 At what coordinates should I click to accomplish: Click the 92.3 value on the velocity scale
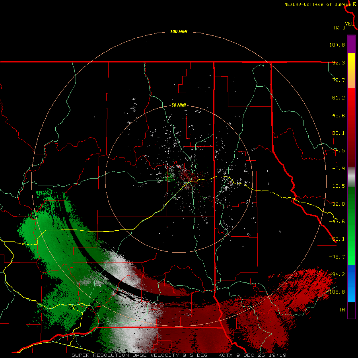coord(339,62)
